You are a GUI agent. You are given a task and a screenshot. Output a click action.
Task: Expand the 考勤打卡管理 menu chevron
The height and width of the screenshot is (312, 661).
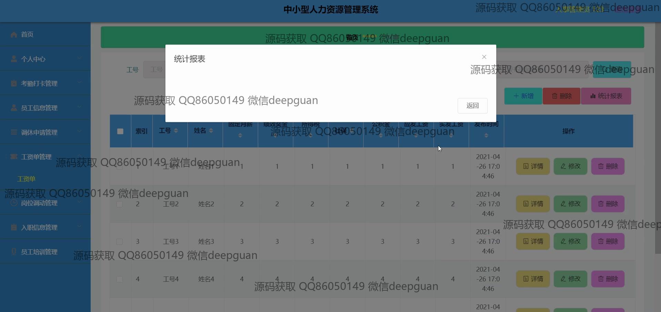click(x=80, y=83)
